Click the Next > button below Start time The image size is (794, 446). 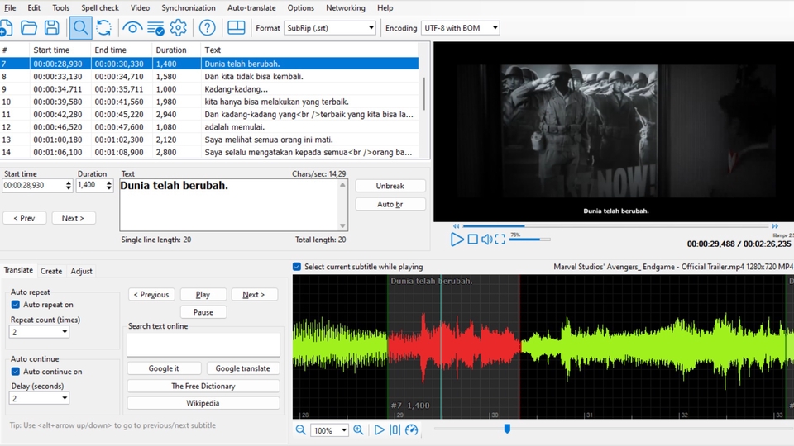click(73, 218)
